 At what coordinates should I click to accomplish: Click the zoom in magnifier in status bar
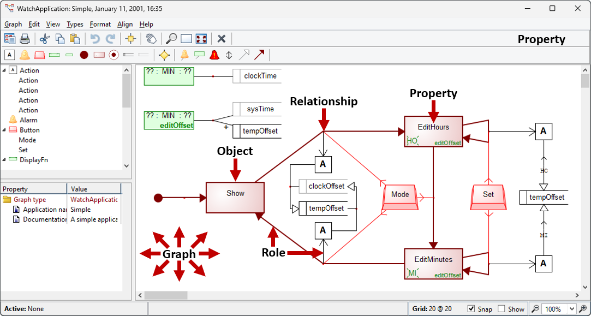536,309
